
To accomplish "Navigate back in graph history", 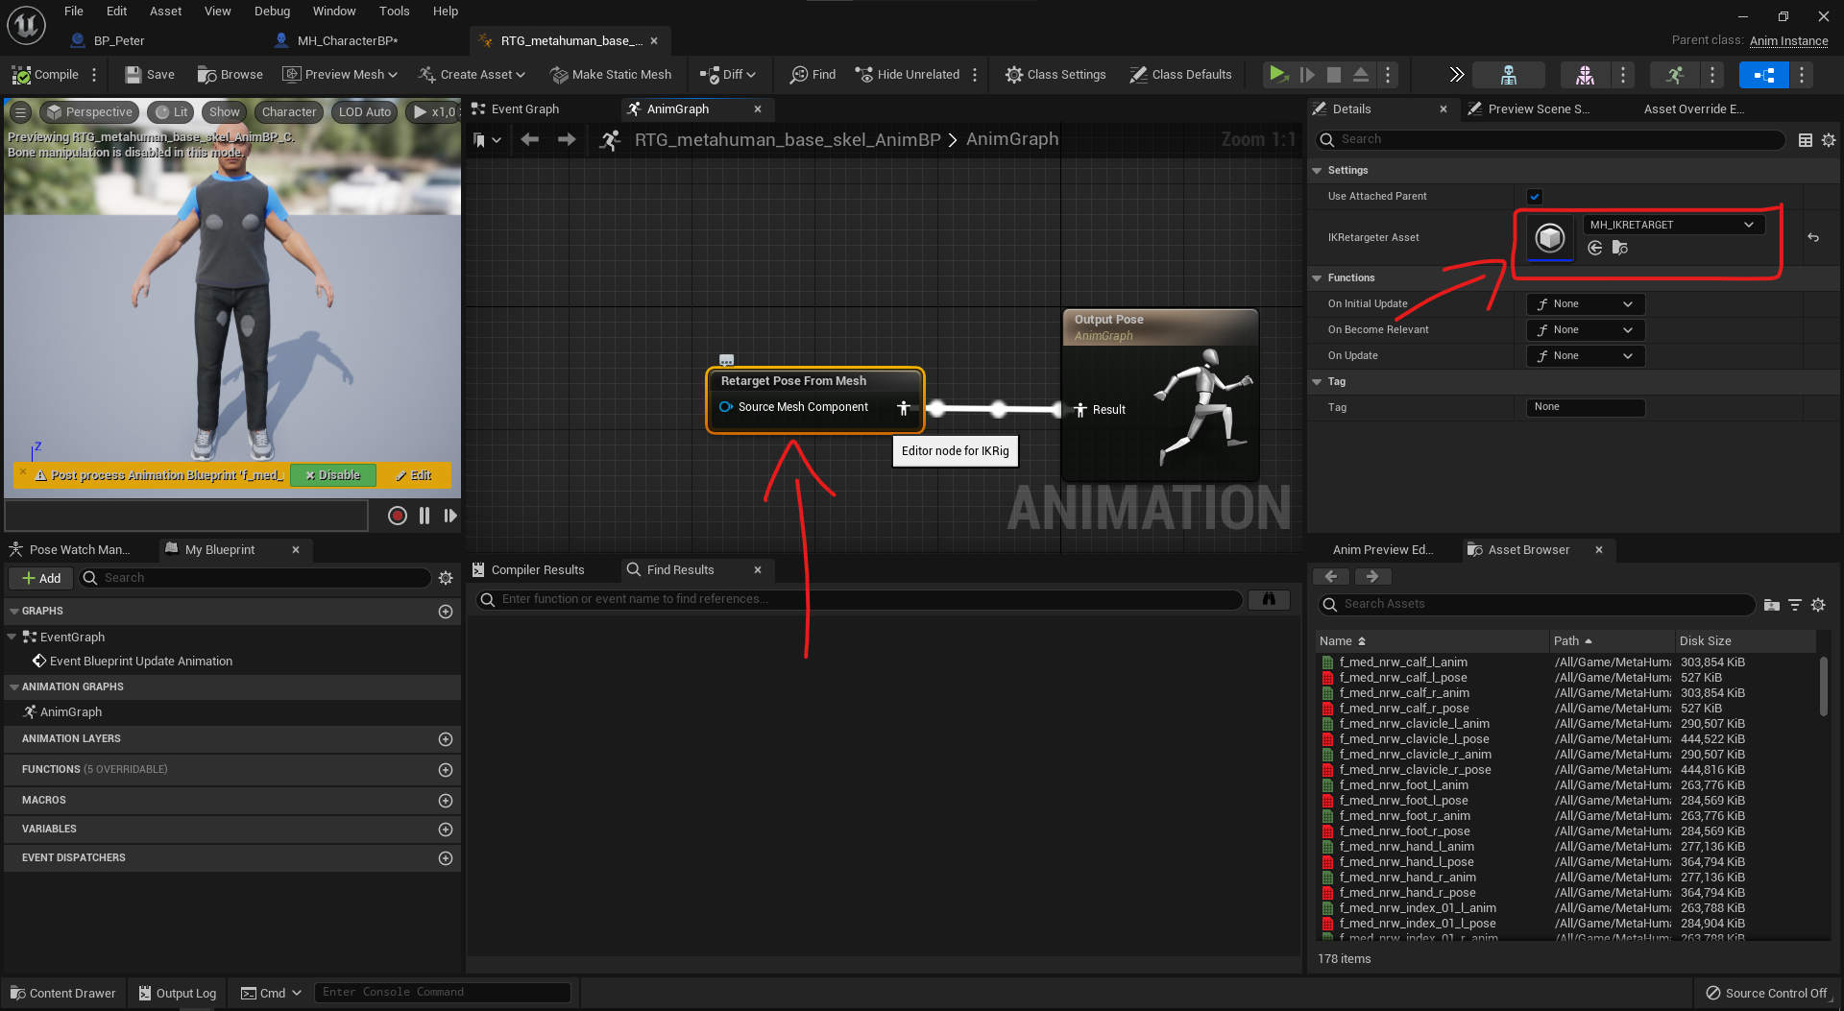I will 529,139.
